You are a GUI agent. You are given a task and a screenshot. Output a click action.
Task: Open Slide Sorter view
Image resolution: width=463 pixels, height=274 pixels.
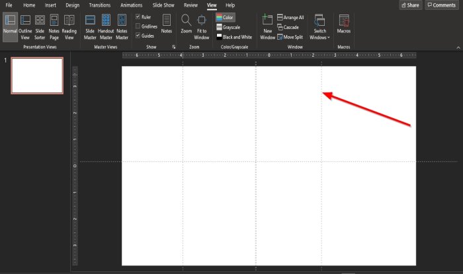pyautogui.click(x=40, y=27)
